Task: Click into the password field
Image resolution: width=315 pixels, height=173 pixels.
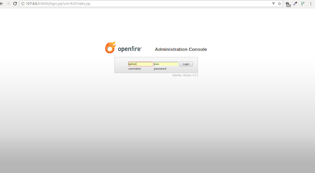Action: pos(166,64)
